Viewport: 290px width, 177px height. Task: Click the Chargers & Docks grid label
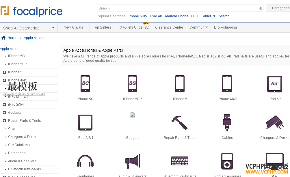tap(275, 138)
